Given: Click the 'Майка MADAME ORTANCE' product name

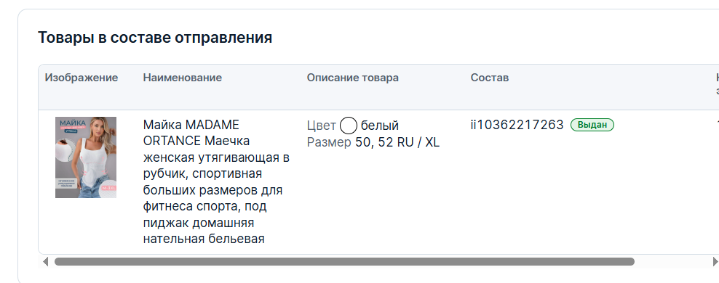Looking at the screenshot, I should (191, 133).
